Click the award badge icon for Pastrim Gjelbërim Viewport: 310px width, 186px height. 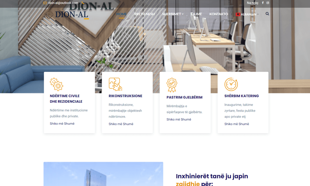pos(172,85)
